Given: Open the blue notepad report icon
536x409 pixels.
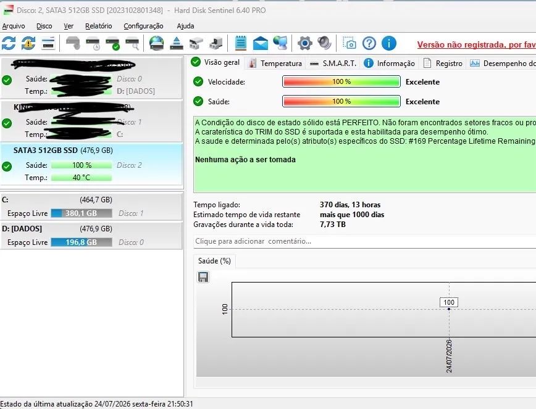Looking at the screenshot, I should tap(241, 43).
